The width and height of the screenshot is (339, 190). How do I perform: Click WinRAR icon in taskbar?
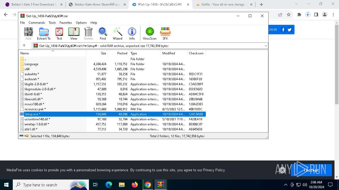161,185
